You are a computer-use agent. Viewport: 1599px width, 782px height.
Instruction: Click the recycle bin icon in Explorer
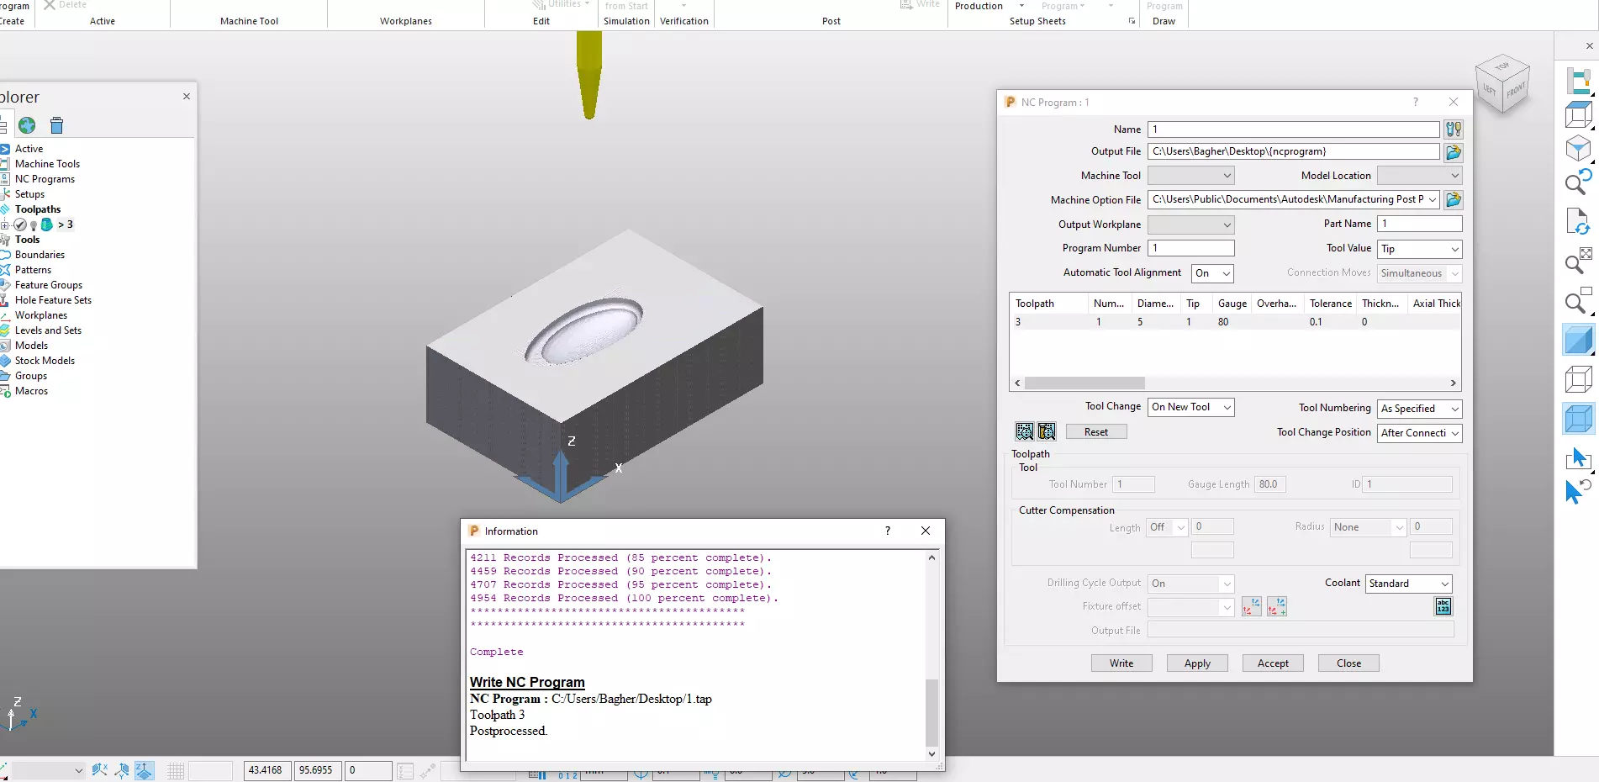click(x=56, y=125)
